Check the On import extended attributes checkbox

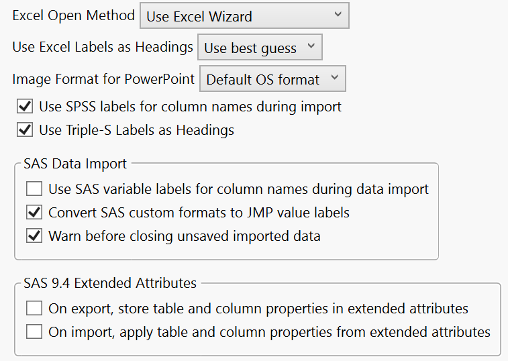click(34, 332)
